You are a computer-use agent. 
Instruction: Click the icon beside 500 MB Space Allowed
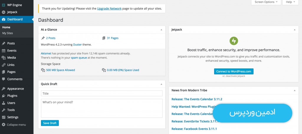[43, 70]
